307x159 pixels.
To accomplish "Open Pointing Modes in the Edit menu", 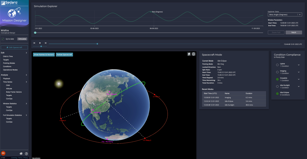I will click(x=9, y=63).
